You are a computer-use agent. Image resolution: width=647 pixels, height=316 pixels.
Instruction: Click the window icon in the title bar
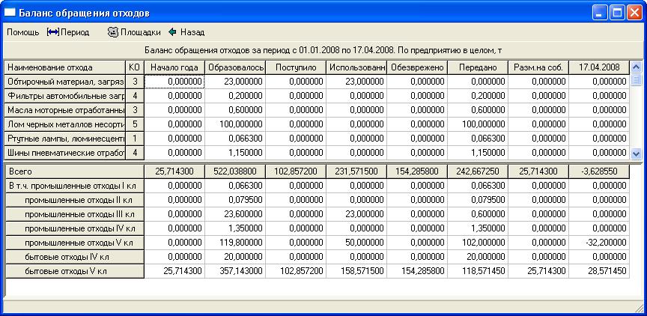tap(10, 13)
